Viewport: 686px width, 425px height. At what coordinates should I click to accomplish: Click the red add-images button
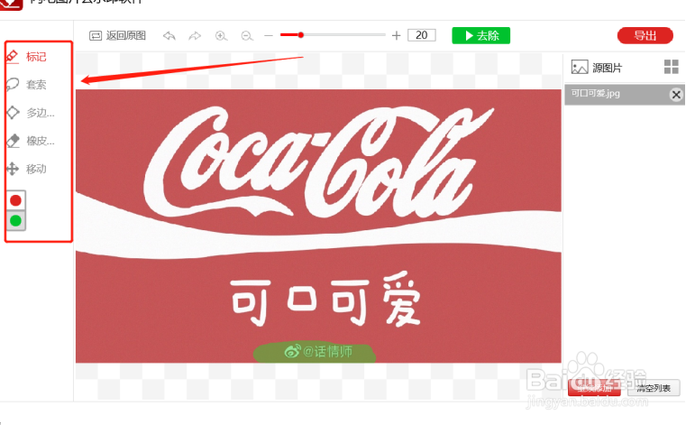(x=594, y=388)
